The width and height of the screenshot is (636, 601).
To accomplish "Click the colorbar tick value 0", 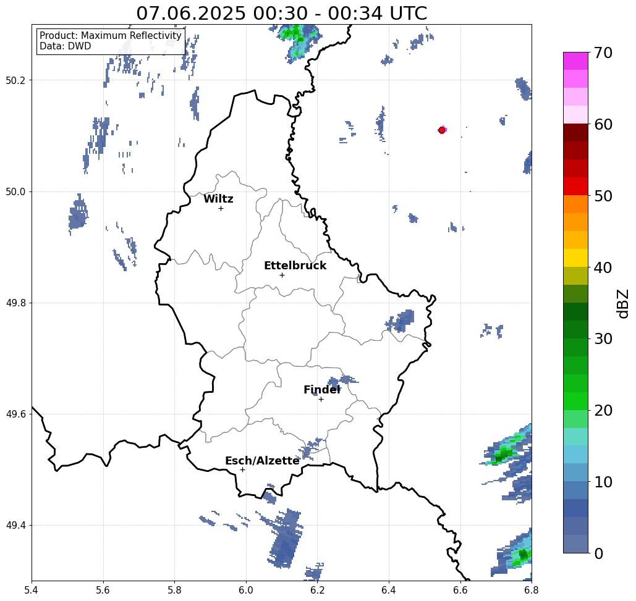I will point(599,553).
